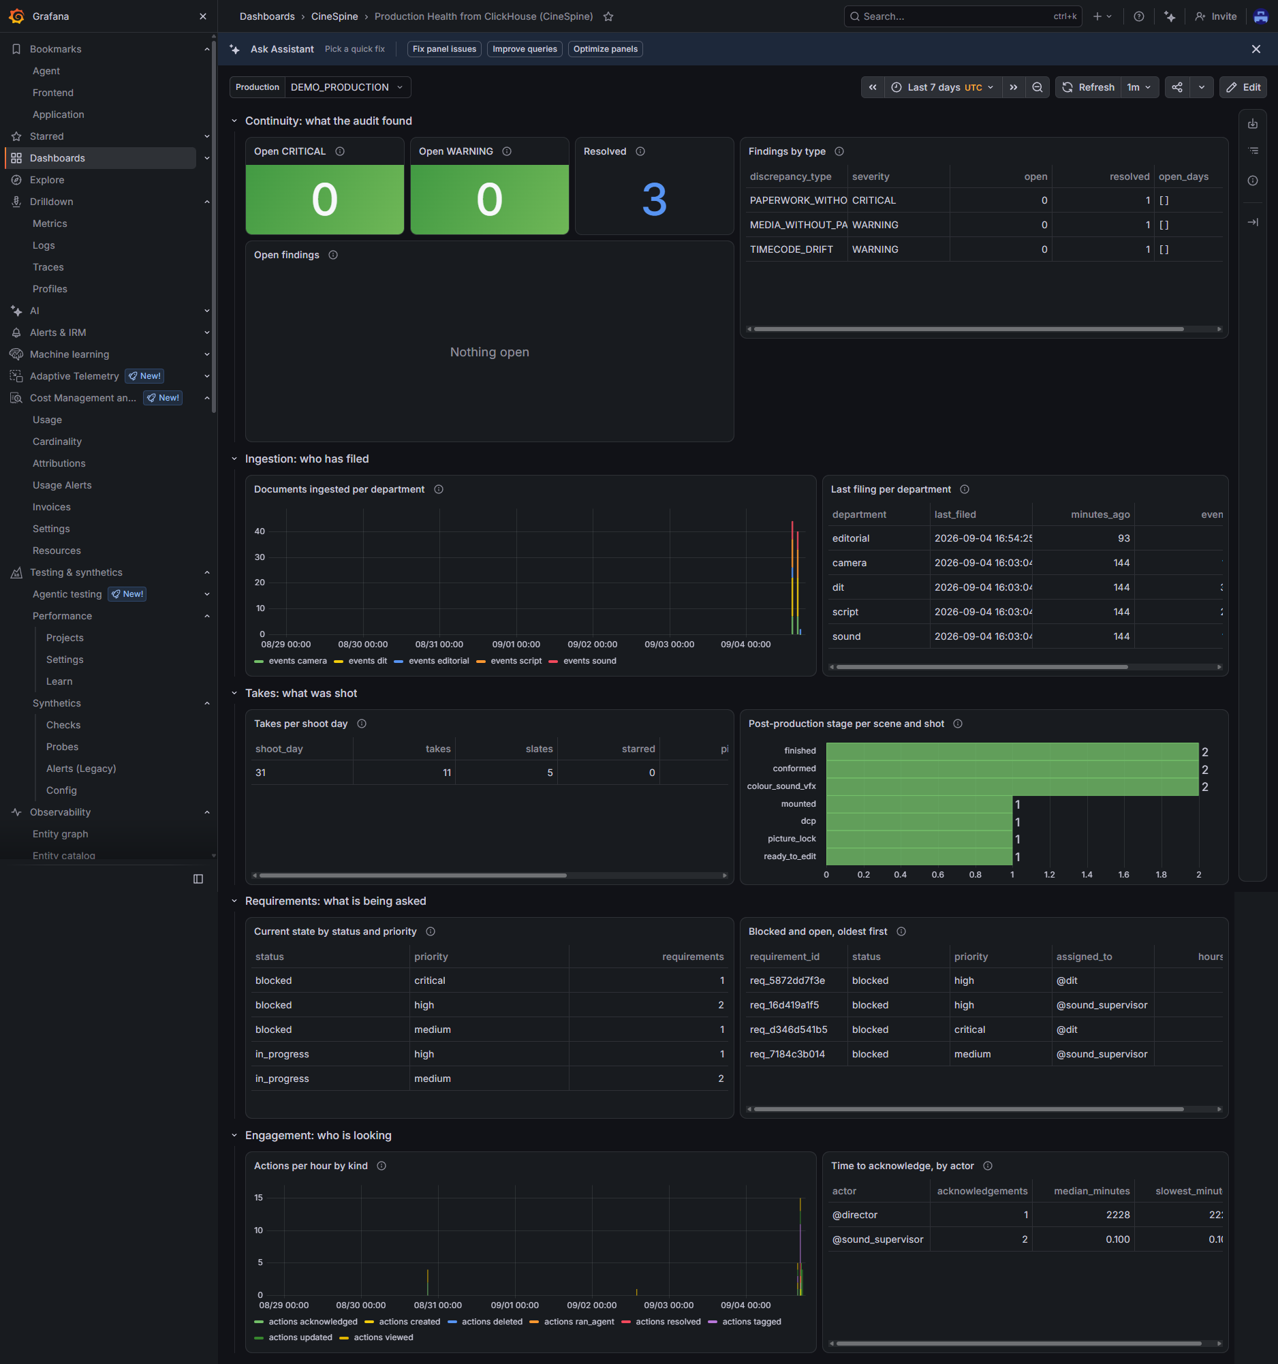Open the outline icon in right side rail
This screenshot has width=1278, height=1364.
pos(1253,151)
